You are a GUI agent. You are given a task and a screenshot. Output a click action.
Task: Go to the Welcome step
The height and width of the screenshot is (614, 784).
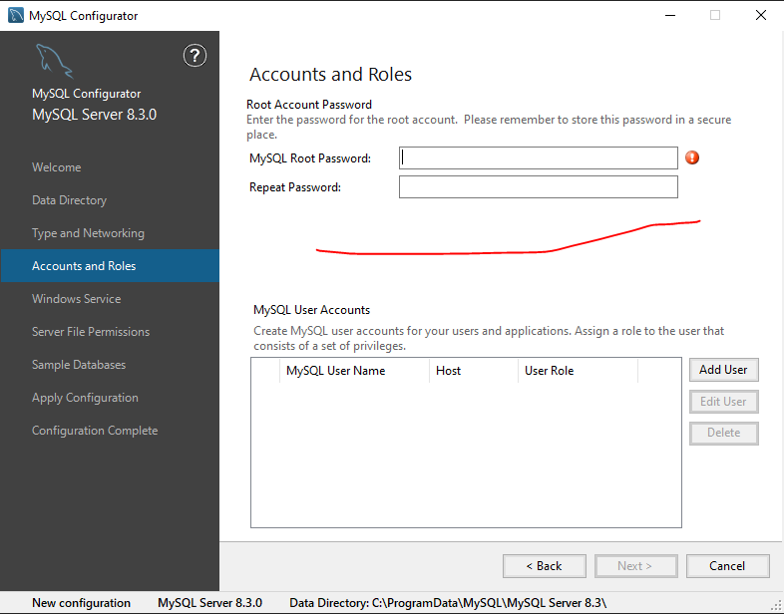(x=57, y=167)
